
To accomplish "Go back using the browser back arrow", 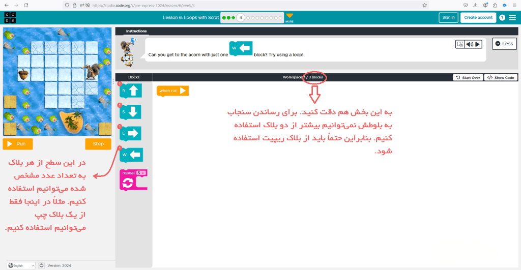I will (7, 5).
